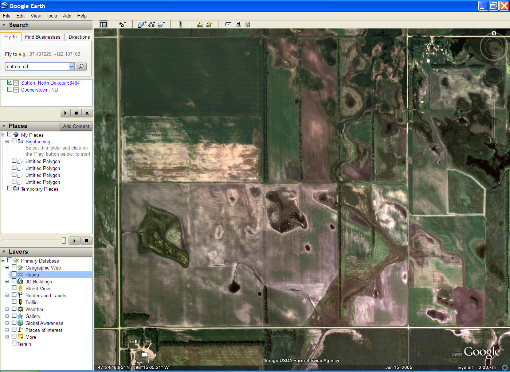Screen dimensions: 510x372
Task: Enable the 3D Buildings layer checkbox
Action: click(x=14, y=281)
